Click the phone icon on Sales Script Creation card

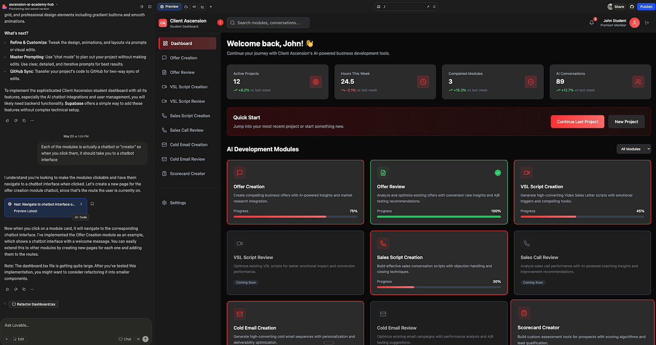(383, 243)
